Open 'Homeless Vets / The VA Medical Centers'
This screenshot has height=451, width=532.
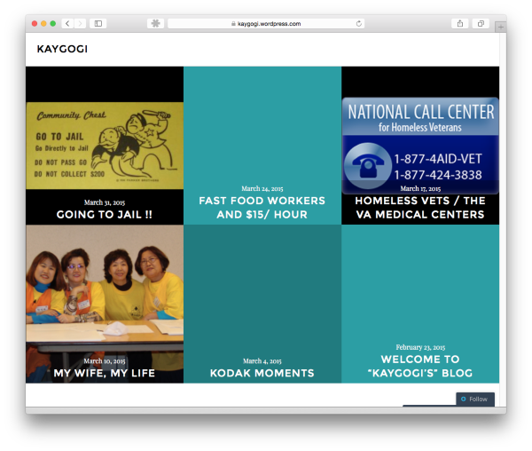pos(420,208)
